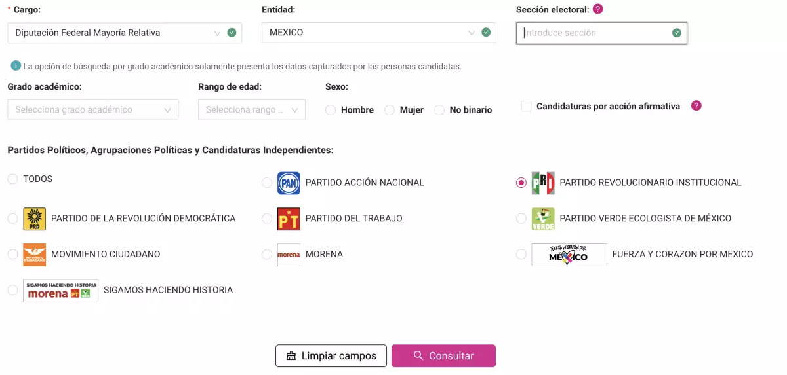Screen dimensions: 787x375
Task: Click the PRI party logo
Action: (x=543, y=183)
